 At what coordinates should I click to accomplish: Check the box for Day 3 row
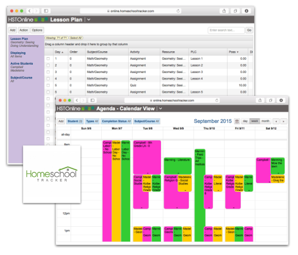pos(48,72)
